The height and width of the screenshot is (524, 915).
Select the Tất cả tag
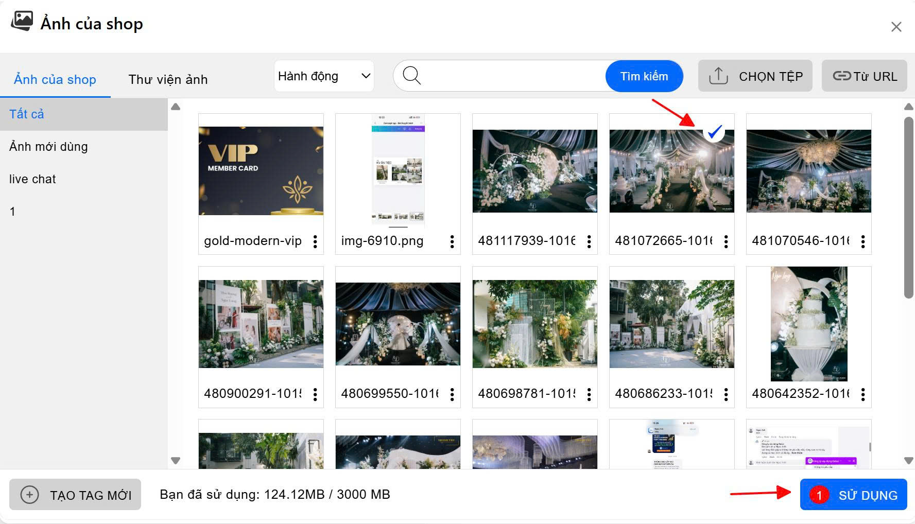84,114
